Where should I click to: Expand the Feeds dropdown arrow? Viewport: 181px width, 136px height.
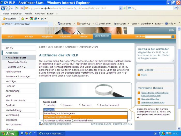[x=93, y=24]
